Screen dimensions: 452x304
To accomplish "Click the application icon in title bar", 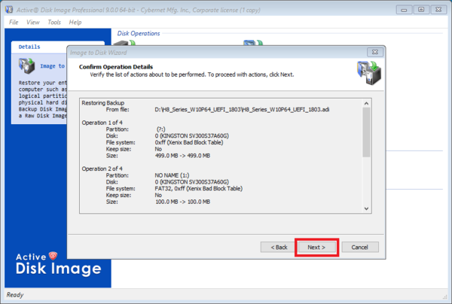I will click(9, 10).
